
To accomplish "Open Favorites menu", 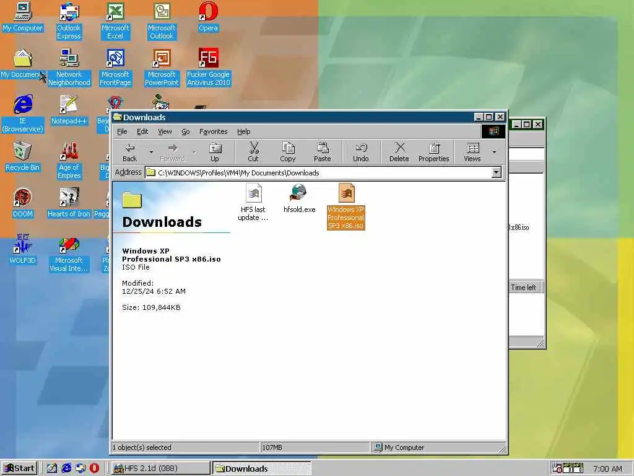I will click(213, 131).
